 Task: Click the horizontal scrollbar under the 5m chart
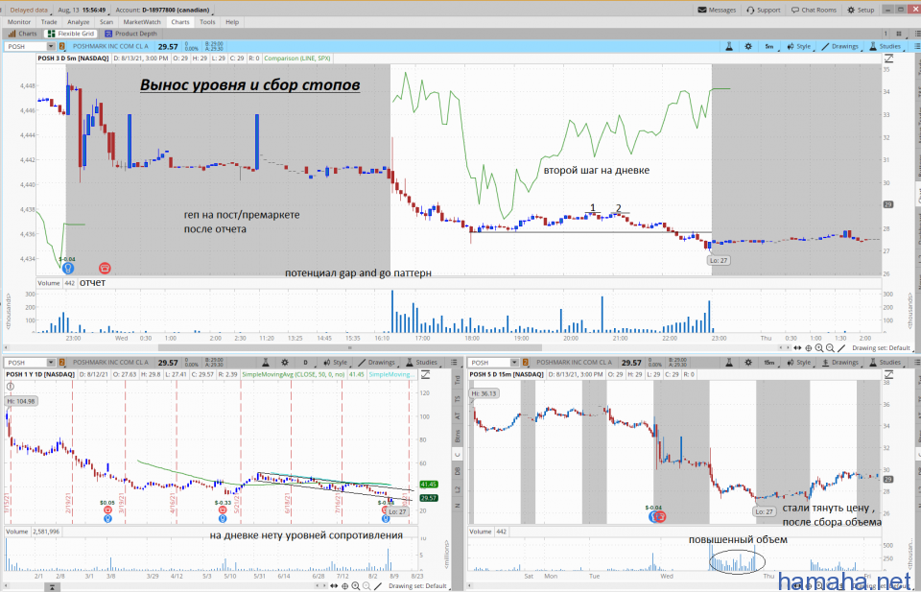click(x=349, y=348)
